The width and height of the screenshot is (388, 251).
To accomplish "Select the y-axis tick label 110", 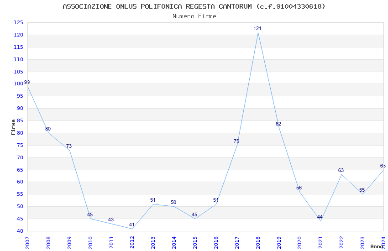I will (18, 60).
